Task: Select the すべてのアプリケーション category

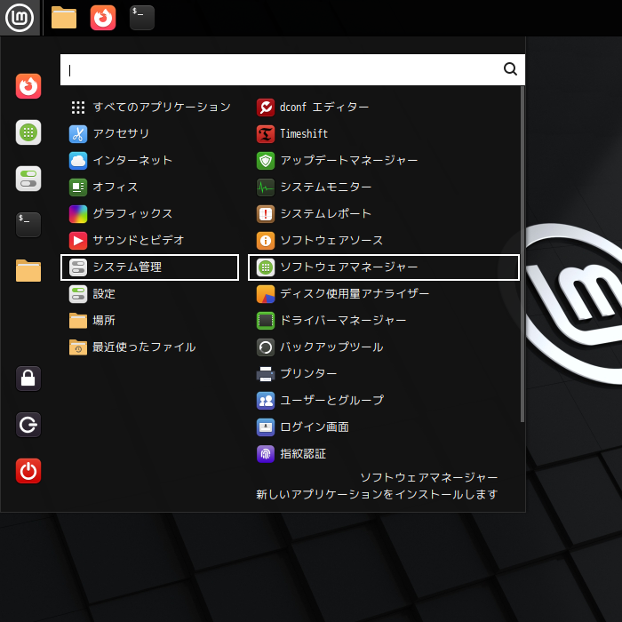Action: click(x=149, y=108)
